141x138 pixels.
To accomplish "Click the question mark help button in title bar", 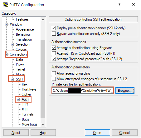I will click(x=119, y=5).
